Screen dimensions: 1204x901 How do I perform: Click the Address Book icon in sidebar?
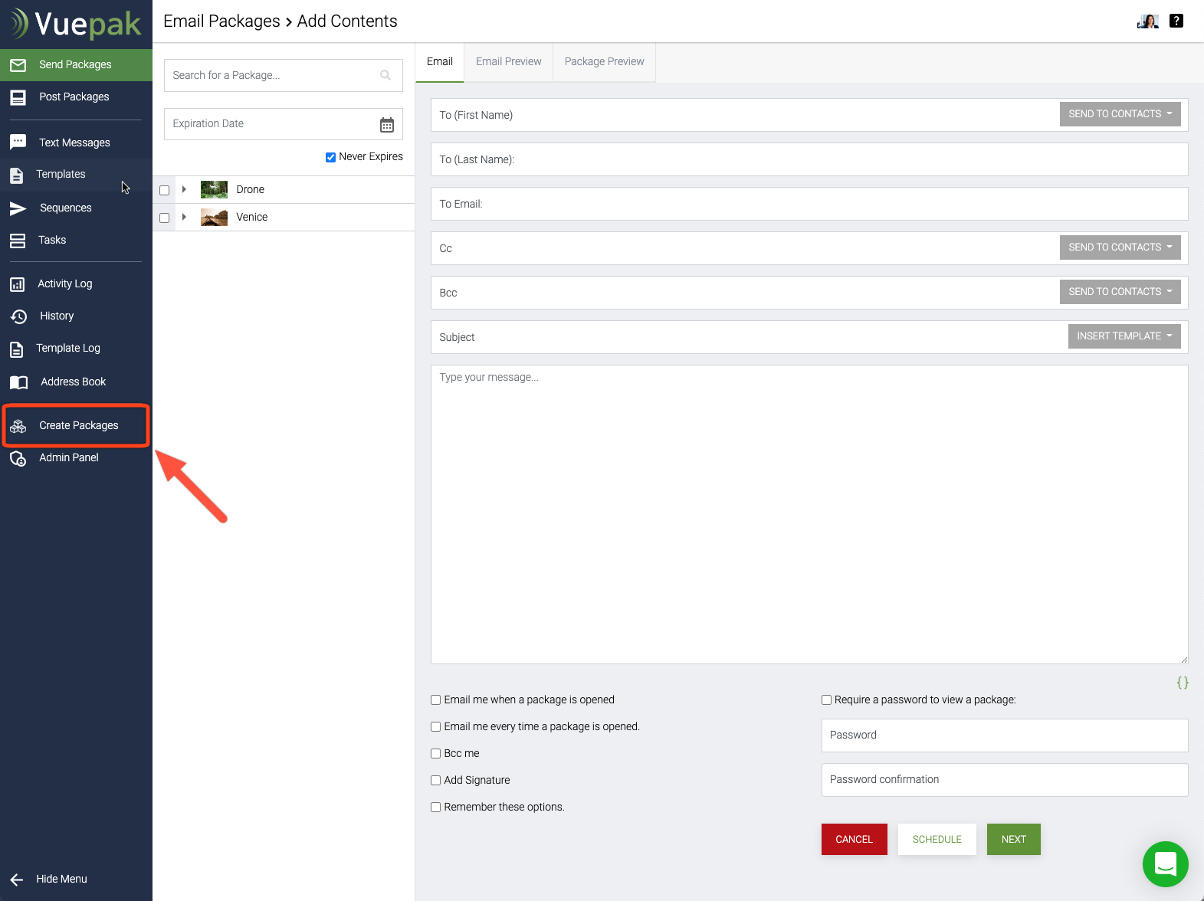[18, 382]
